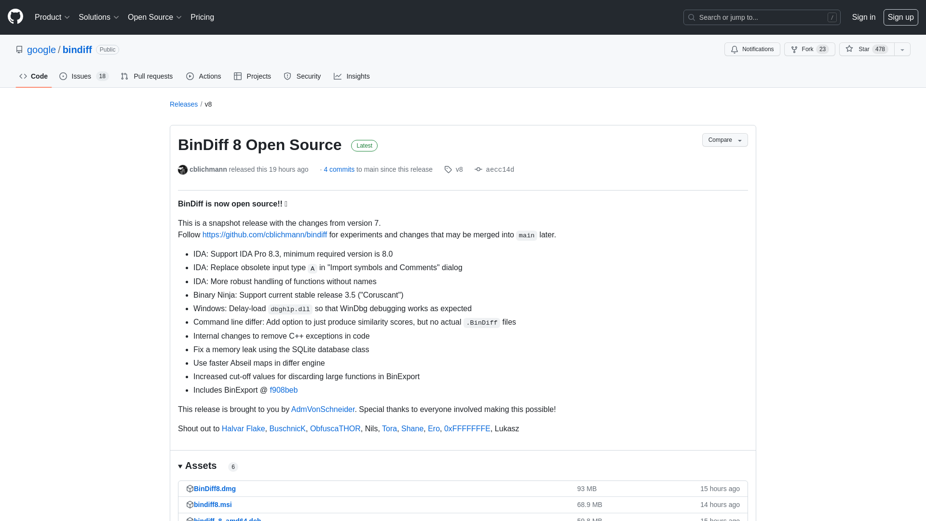The height and width of the screenshot is (521, 926).
Task: Select the Insights tab
Action: (x=353, y=76)
